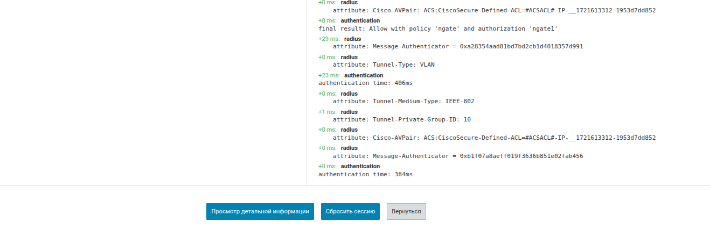This screenshot has height=237, width=710.
Task: Click the 'Вернуться' button
Action: (406, 211)
